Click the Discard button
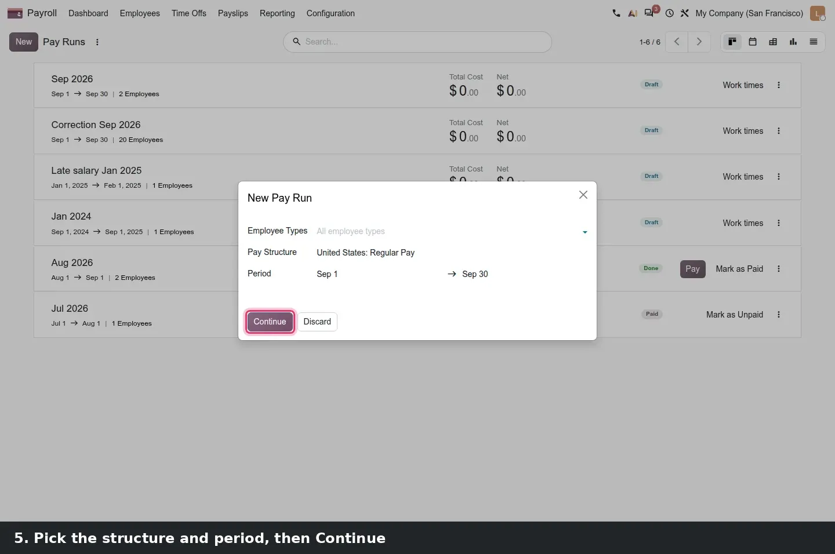Screen dimensions: 835x554 [x=317, y=322]
